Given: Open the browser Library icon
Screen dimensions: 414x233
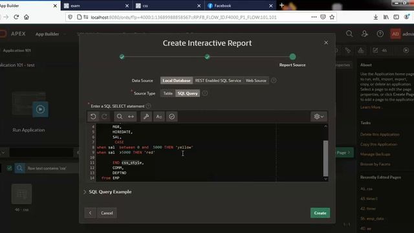Looking at the screenshot, I should (386, 17).
